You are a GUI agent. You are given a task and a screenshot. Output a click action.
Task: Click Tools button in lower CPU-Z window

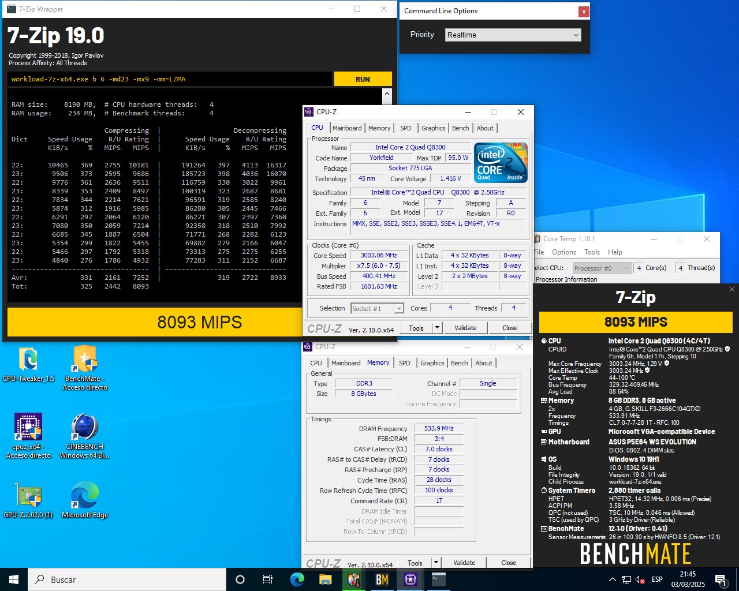tap(415, 563)
